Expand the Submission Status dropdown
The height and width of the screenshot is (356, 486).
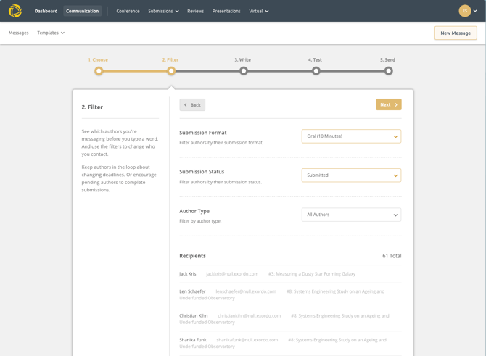point(351,175)
